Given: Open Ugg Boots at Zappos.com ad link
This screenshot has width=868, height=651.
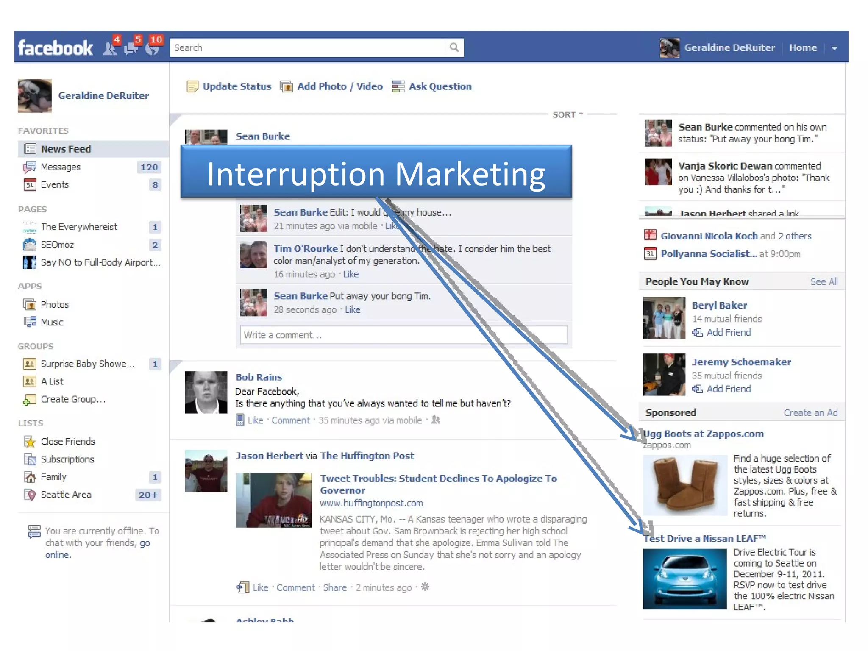Looking at the screenshot, I should pyautogui.click(x=703, y=434).
